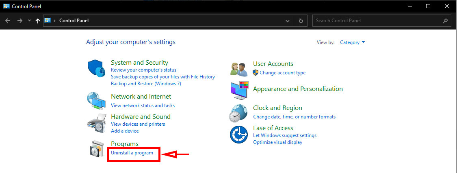
Task: Open Backup and Restore (Windows 7)
Action: click(146, 83)
